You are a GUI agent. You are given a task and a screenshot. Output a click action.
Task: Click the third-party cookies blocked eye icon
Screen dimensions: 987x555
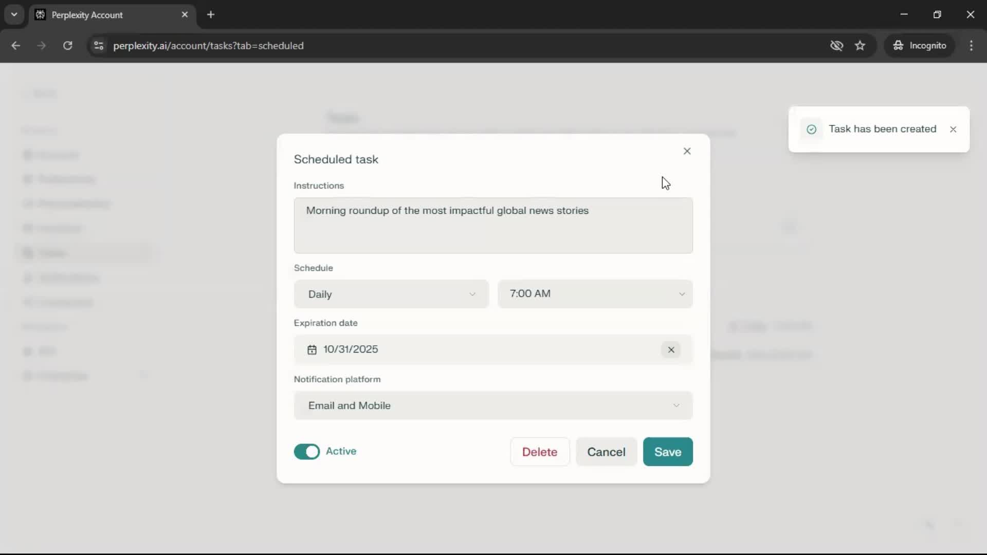click(836, 46)
